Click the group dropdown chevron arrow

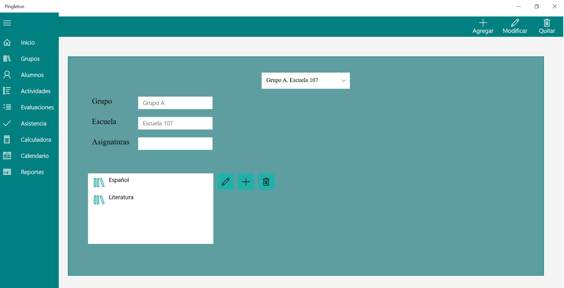tap(343, 81)
